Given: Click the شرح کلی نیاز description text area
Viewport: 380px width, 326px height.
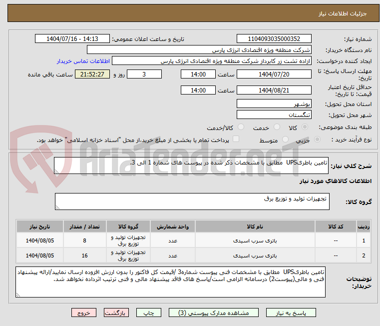Looking at the screenshot, I should (191, 166).
